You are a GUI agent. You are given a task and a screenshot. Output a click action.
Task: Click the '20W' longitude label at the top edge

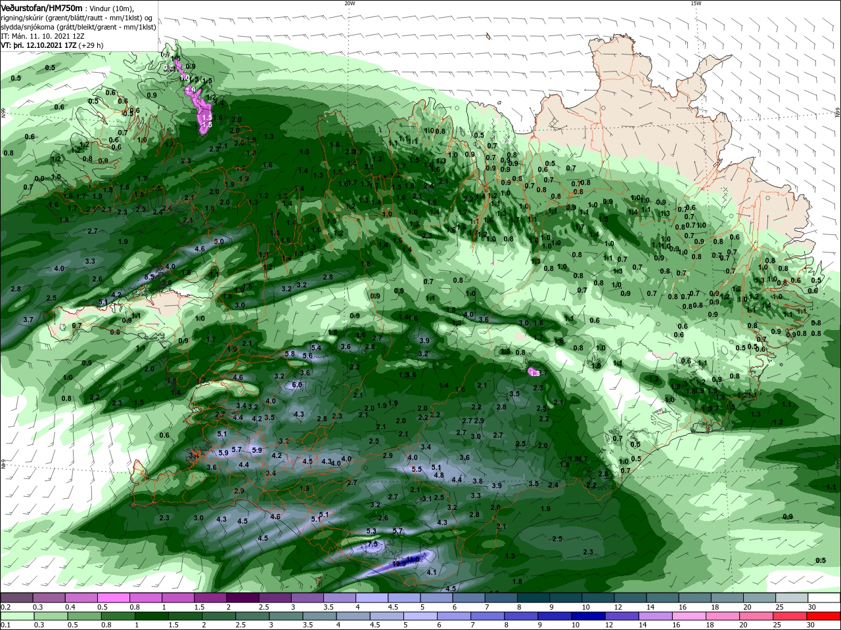350,3
